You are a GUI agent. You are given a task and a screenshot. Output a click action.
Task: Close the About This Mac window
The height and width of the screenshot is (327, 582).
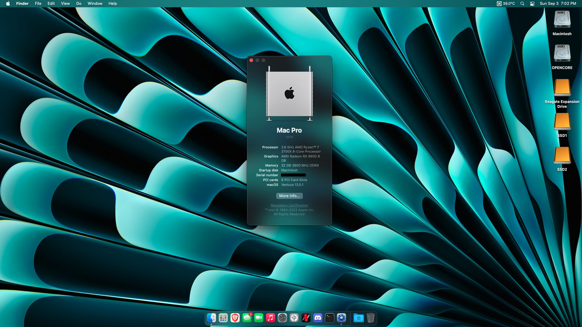point(251,60)
